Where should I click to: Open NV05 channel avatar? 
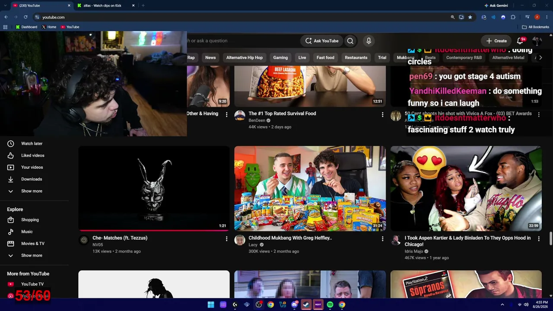click(84, 240)
